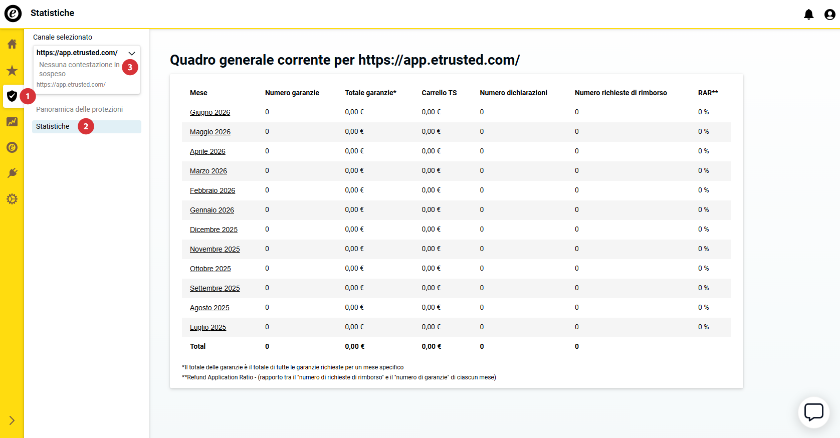The height and width of the screenshot is (438, 840).
Task: Open Gennaio 2026 statistics
Action: click(212, 210)
